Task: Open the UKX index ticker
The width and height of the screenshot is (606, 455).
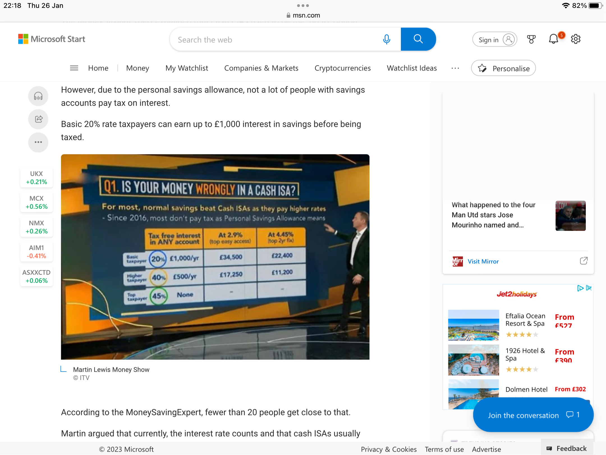Action: click(36, 178)
